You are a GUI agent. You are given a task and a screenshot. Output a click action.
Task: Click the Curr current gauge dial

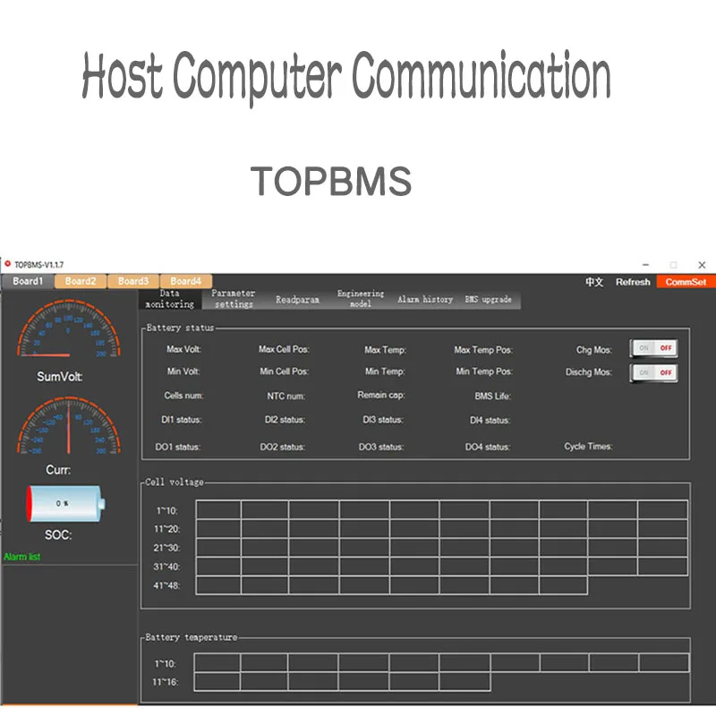(x=69, y=425)
